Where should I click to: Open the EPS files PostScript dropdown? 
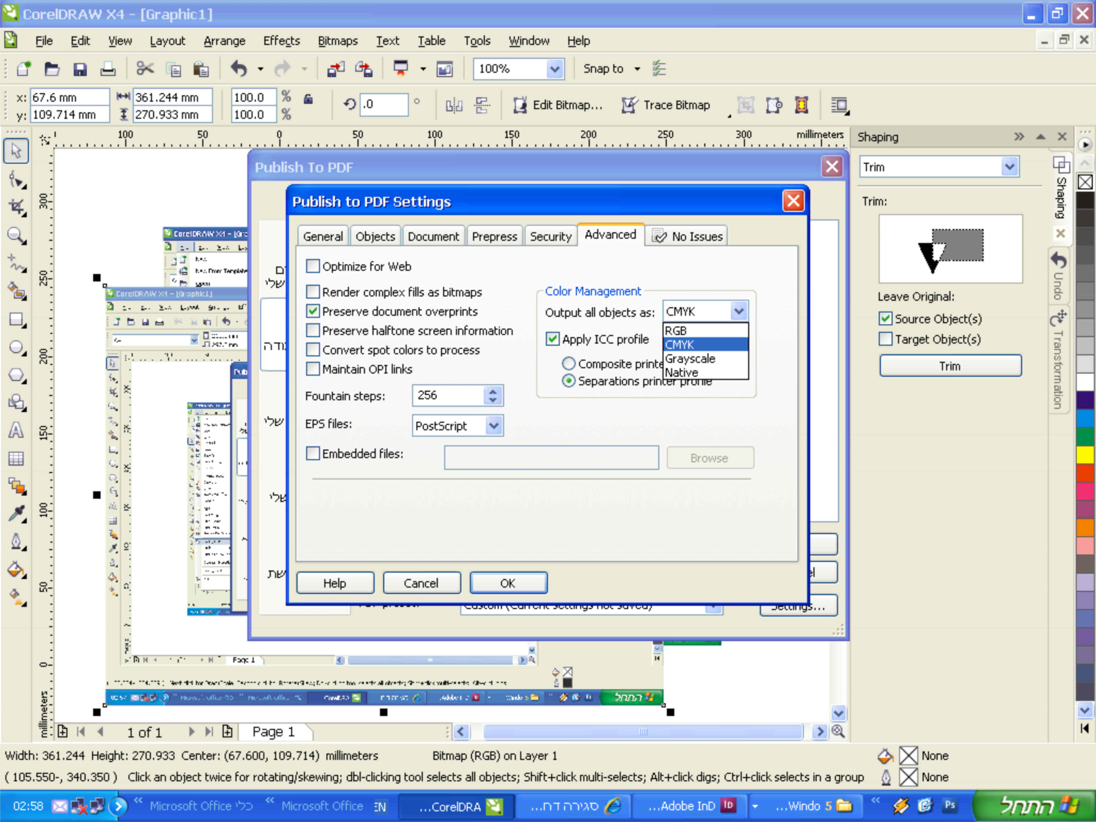tap(494, 426)
